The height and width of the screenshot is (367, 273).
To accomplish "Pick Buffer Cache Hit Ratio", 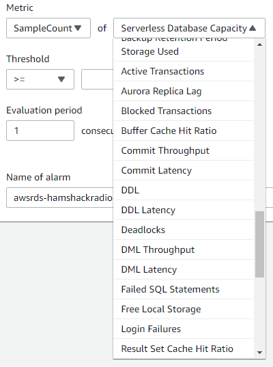I will coord(184,131).
